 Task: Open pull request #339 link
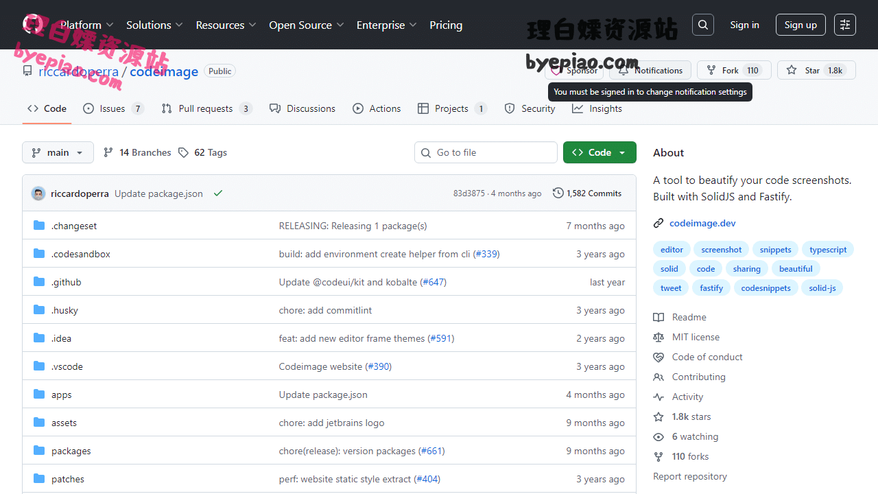pyautogui.click(x=486, y=254)
